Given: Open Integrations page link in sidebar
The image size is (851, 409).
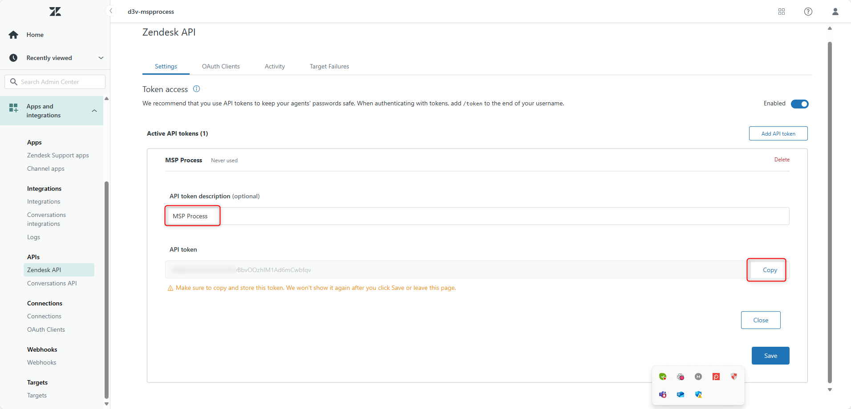Looking at the screenshot, I should point(44,201).
